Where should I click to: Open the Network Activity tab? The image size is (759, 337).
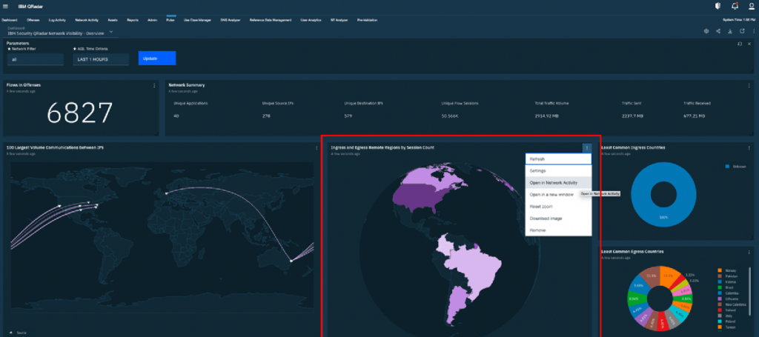pyautogui.click(x=87, y=20)
